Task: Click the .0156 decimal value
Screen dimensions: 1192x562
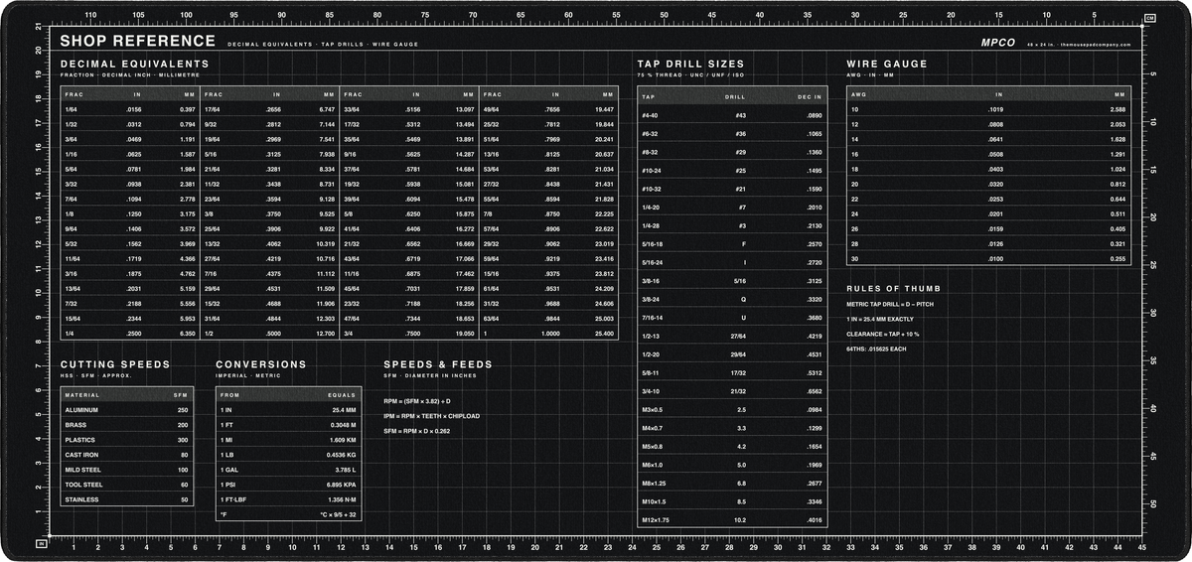Action: [x=133, y=108]
